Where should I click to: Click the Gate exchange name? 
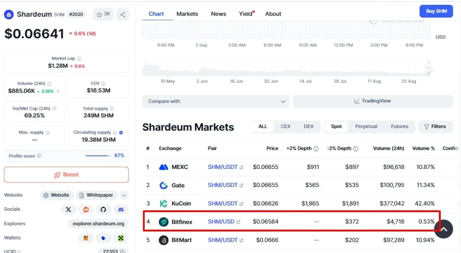178,186
